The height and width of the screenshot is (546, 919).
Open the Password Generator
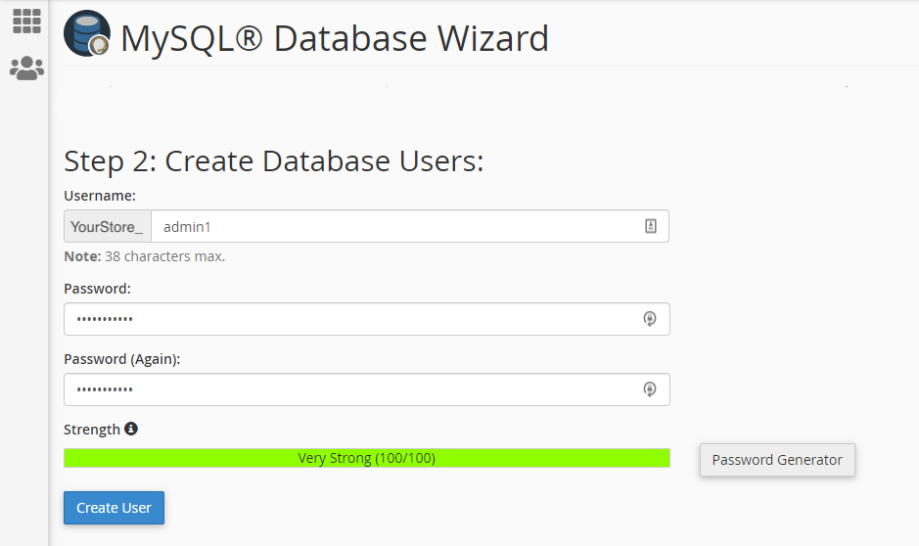(x=777, y=460)
